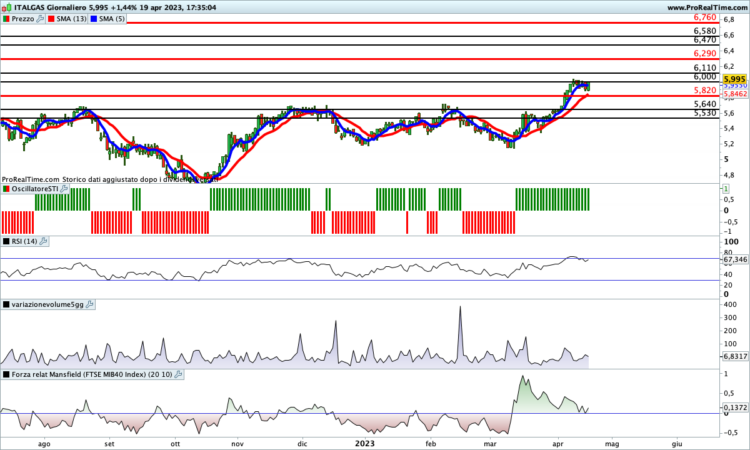Click the Prezzo red-green color swatch
The image size is (750, 450).
6,19
